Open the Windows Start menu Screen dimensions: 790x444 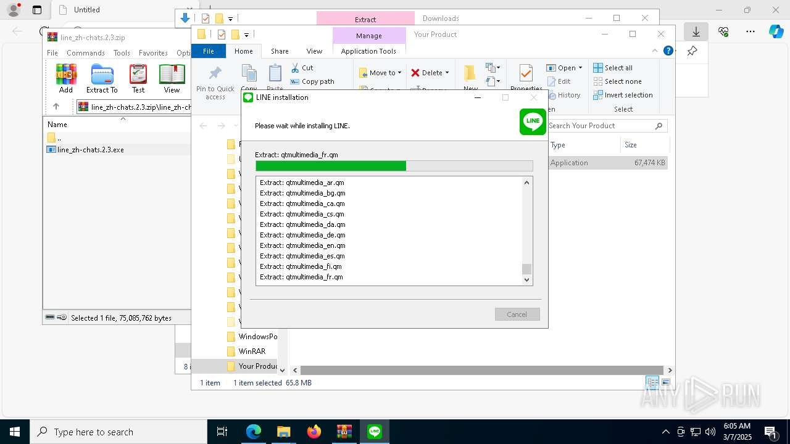point(15,432)
